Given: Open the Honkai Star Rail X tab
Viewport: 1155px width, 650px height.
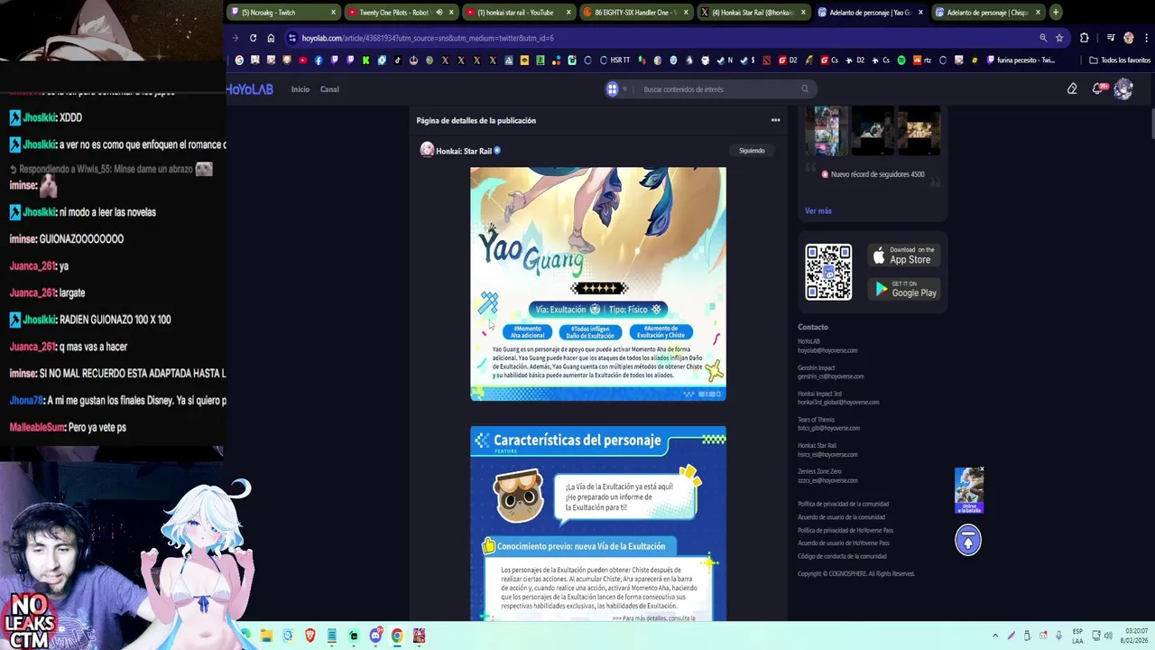Looking at the screenshot, I should pyautogui.click(x=752, y=13).
